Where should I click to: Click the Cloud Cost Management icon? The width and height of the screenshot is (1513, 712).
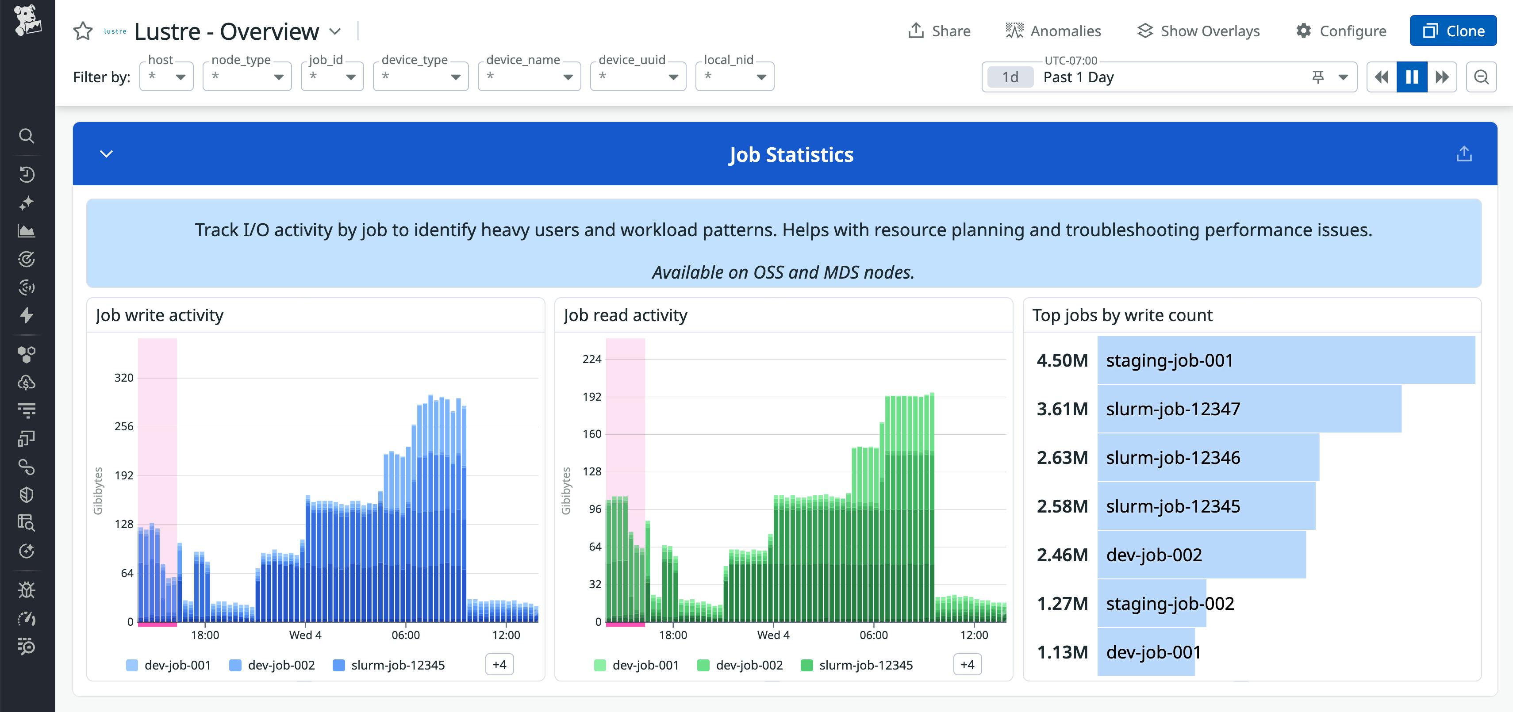pyautogui.click(x=27, y=382)
